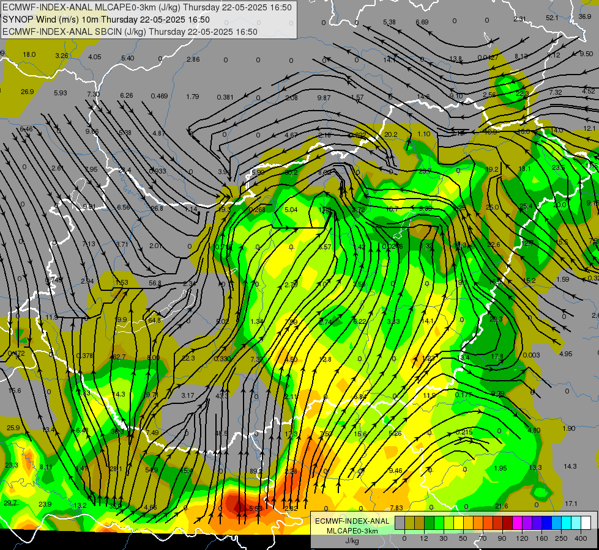Click the map value '9.87'
Image resolution: width=599 pixels, height=550 pixels.
[x=324, y=98]
